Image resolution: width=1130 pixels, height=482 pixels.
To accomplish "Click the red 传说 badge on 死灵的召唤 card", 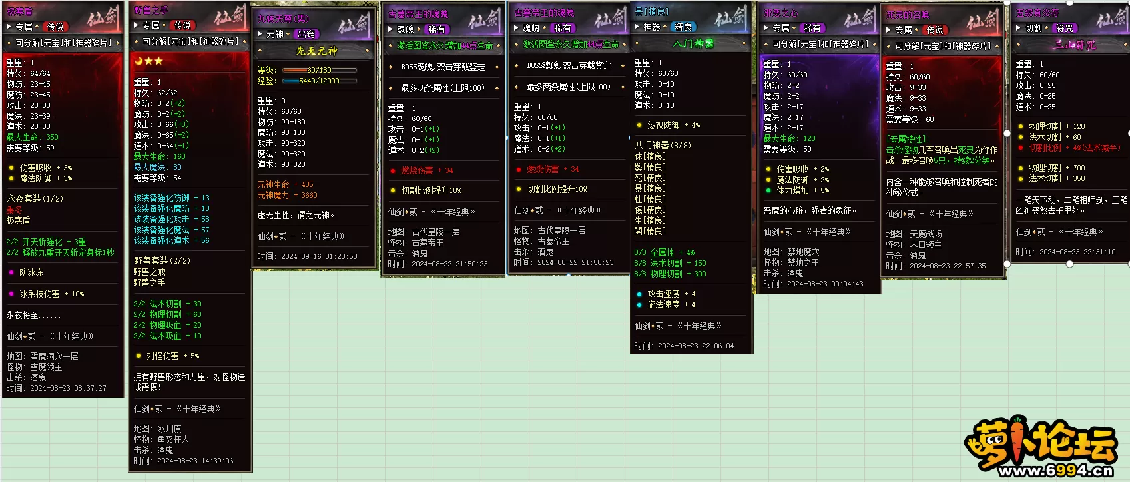I will pyautogui.click(x=934, y=30).
